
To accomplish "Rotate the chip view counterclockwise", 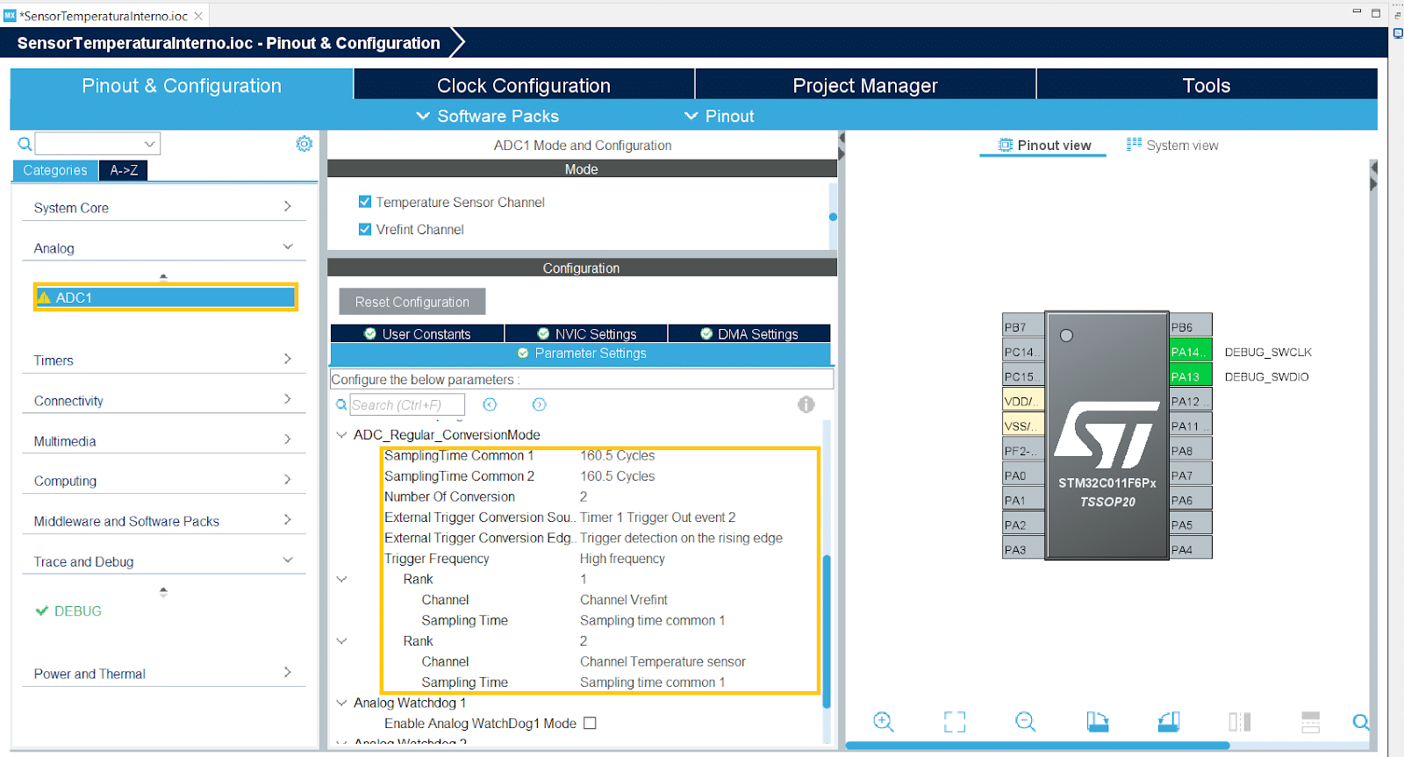I will point(1168,721).
